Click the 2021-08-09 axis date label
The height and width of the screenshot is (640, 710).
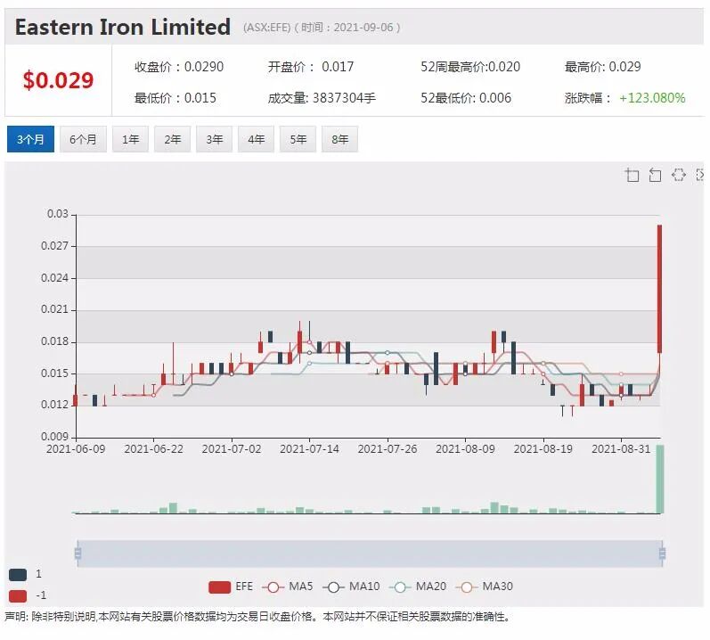[x=465, y=449]
